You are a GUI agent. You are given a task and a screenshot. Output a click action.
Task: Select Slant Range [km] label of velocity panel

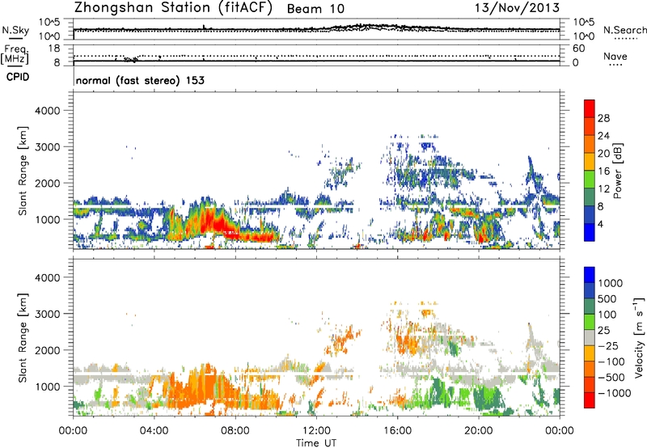point(23,337)
